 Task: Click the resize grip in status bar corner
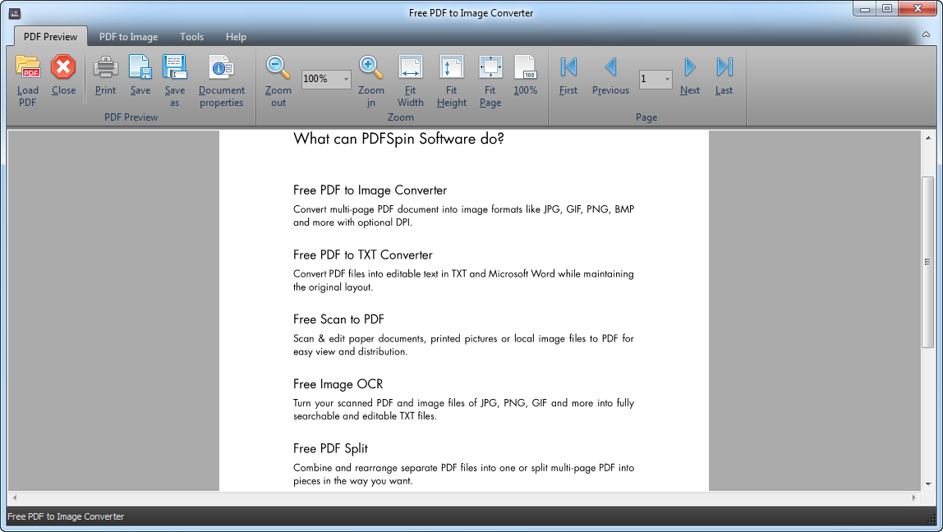coord(932,518)
